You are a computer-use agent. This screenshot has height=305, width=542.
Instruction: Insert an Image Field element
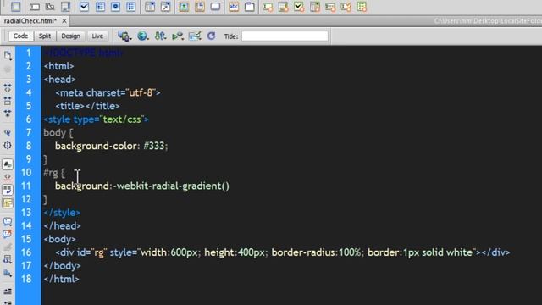coord(184,7)
